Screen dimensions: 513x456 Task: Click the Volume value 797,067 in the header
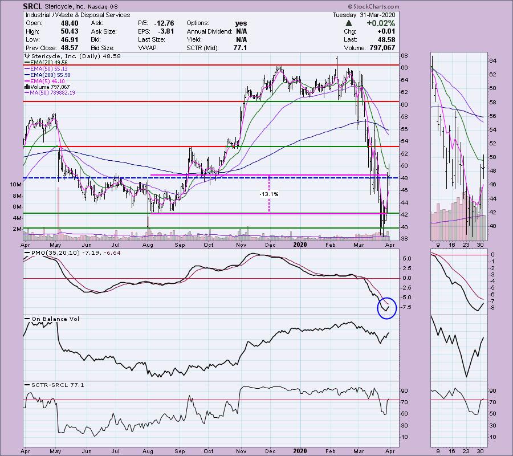click(x=381, y=48)
